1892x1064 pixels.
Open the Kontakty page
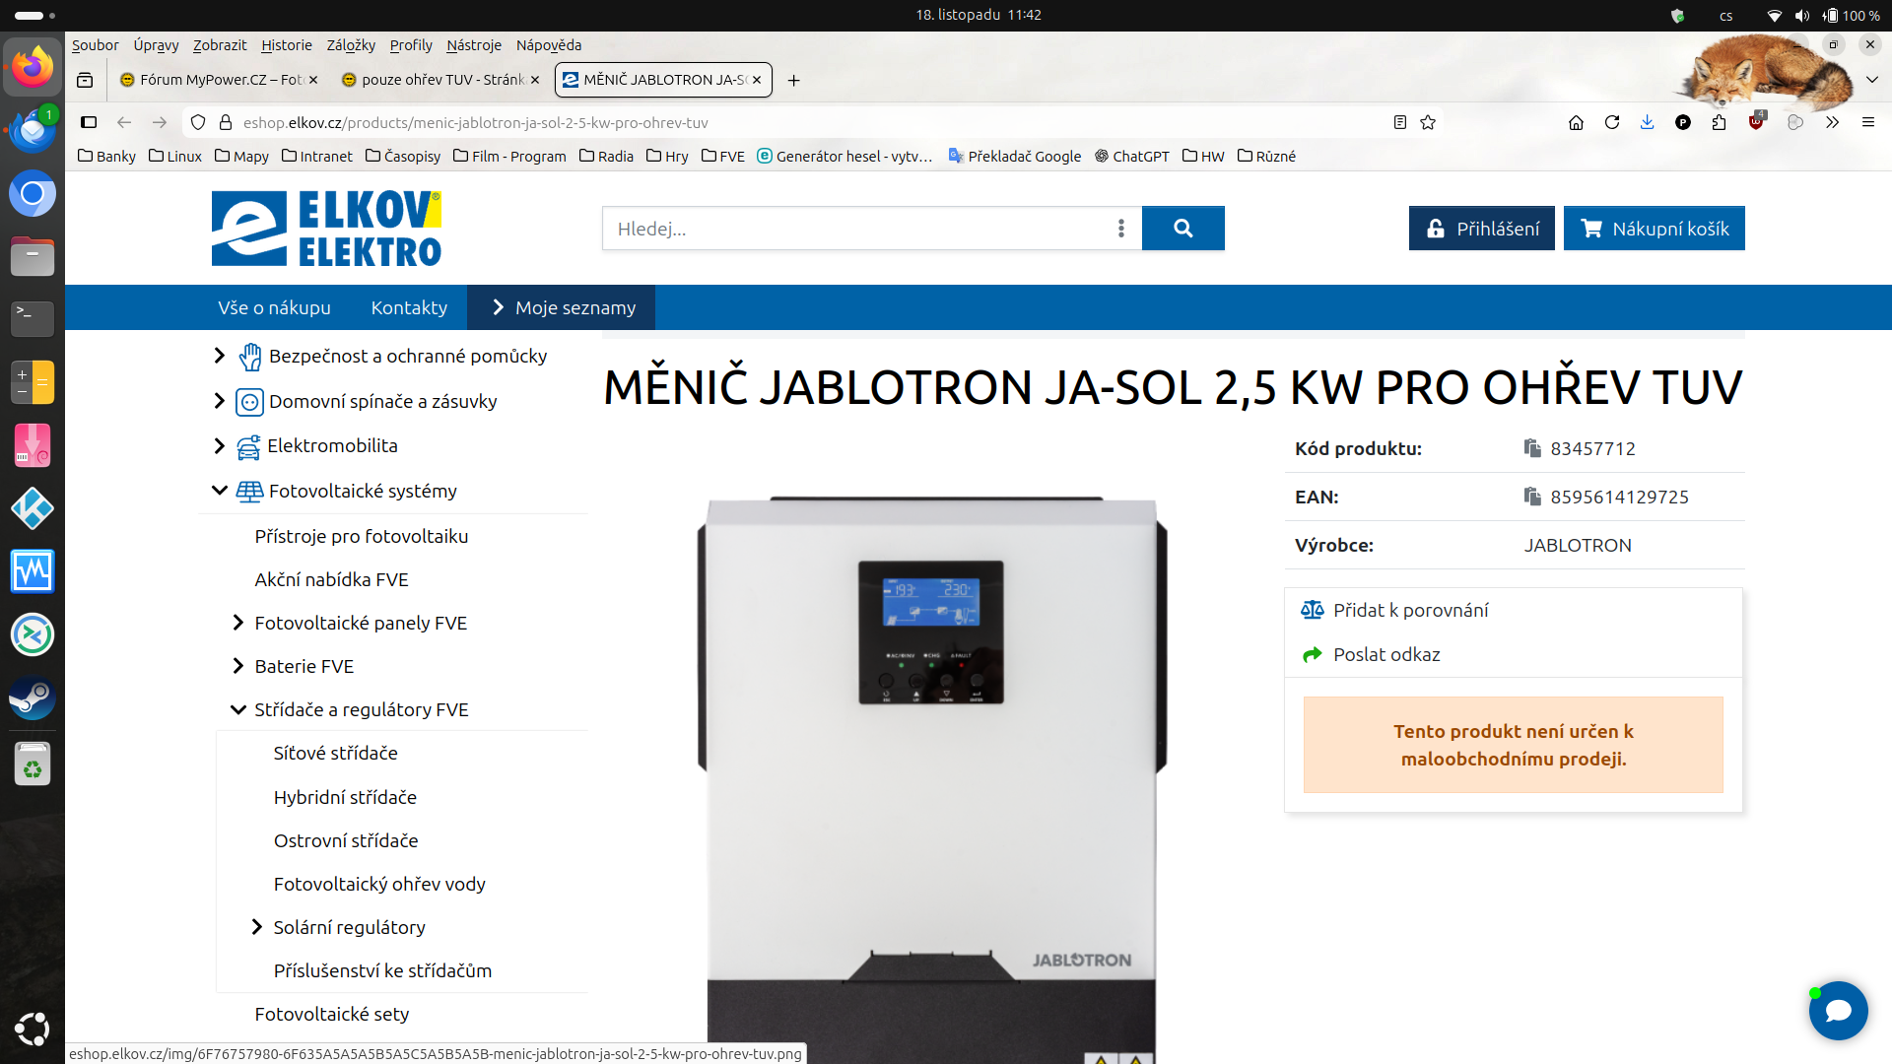pyautogui.click(x=409, y=307)
